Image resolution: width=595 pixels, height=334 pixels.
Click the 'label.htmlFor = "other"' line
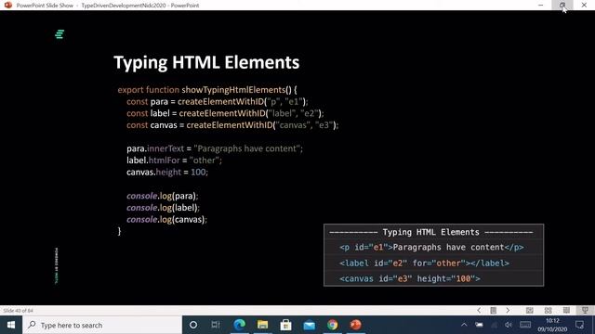[174, 161]
